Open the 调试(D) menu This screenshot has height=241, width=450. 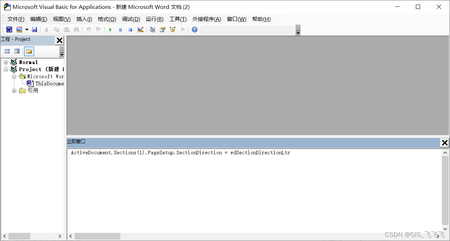[131, 19]
